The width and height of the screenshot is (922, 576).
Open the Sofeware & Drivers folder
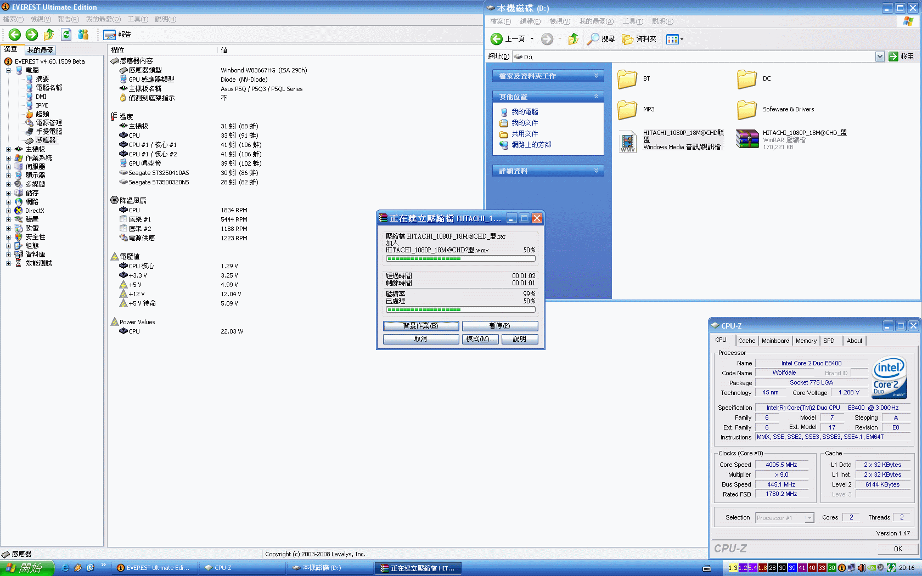(746, 110)
